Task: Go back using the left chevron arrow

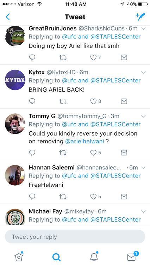Action: pos(8,17)
